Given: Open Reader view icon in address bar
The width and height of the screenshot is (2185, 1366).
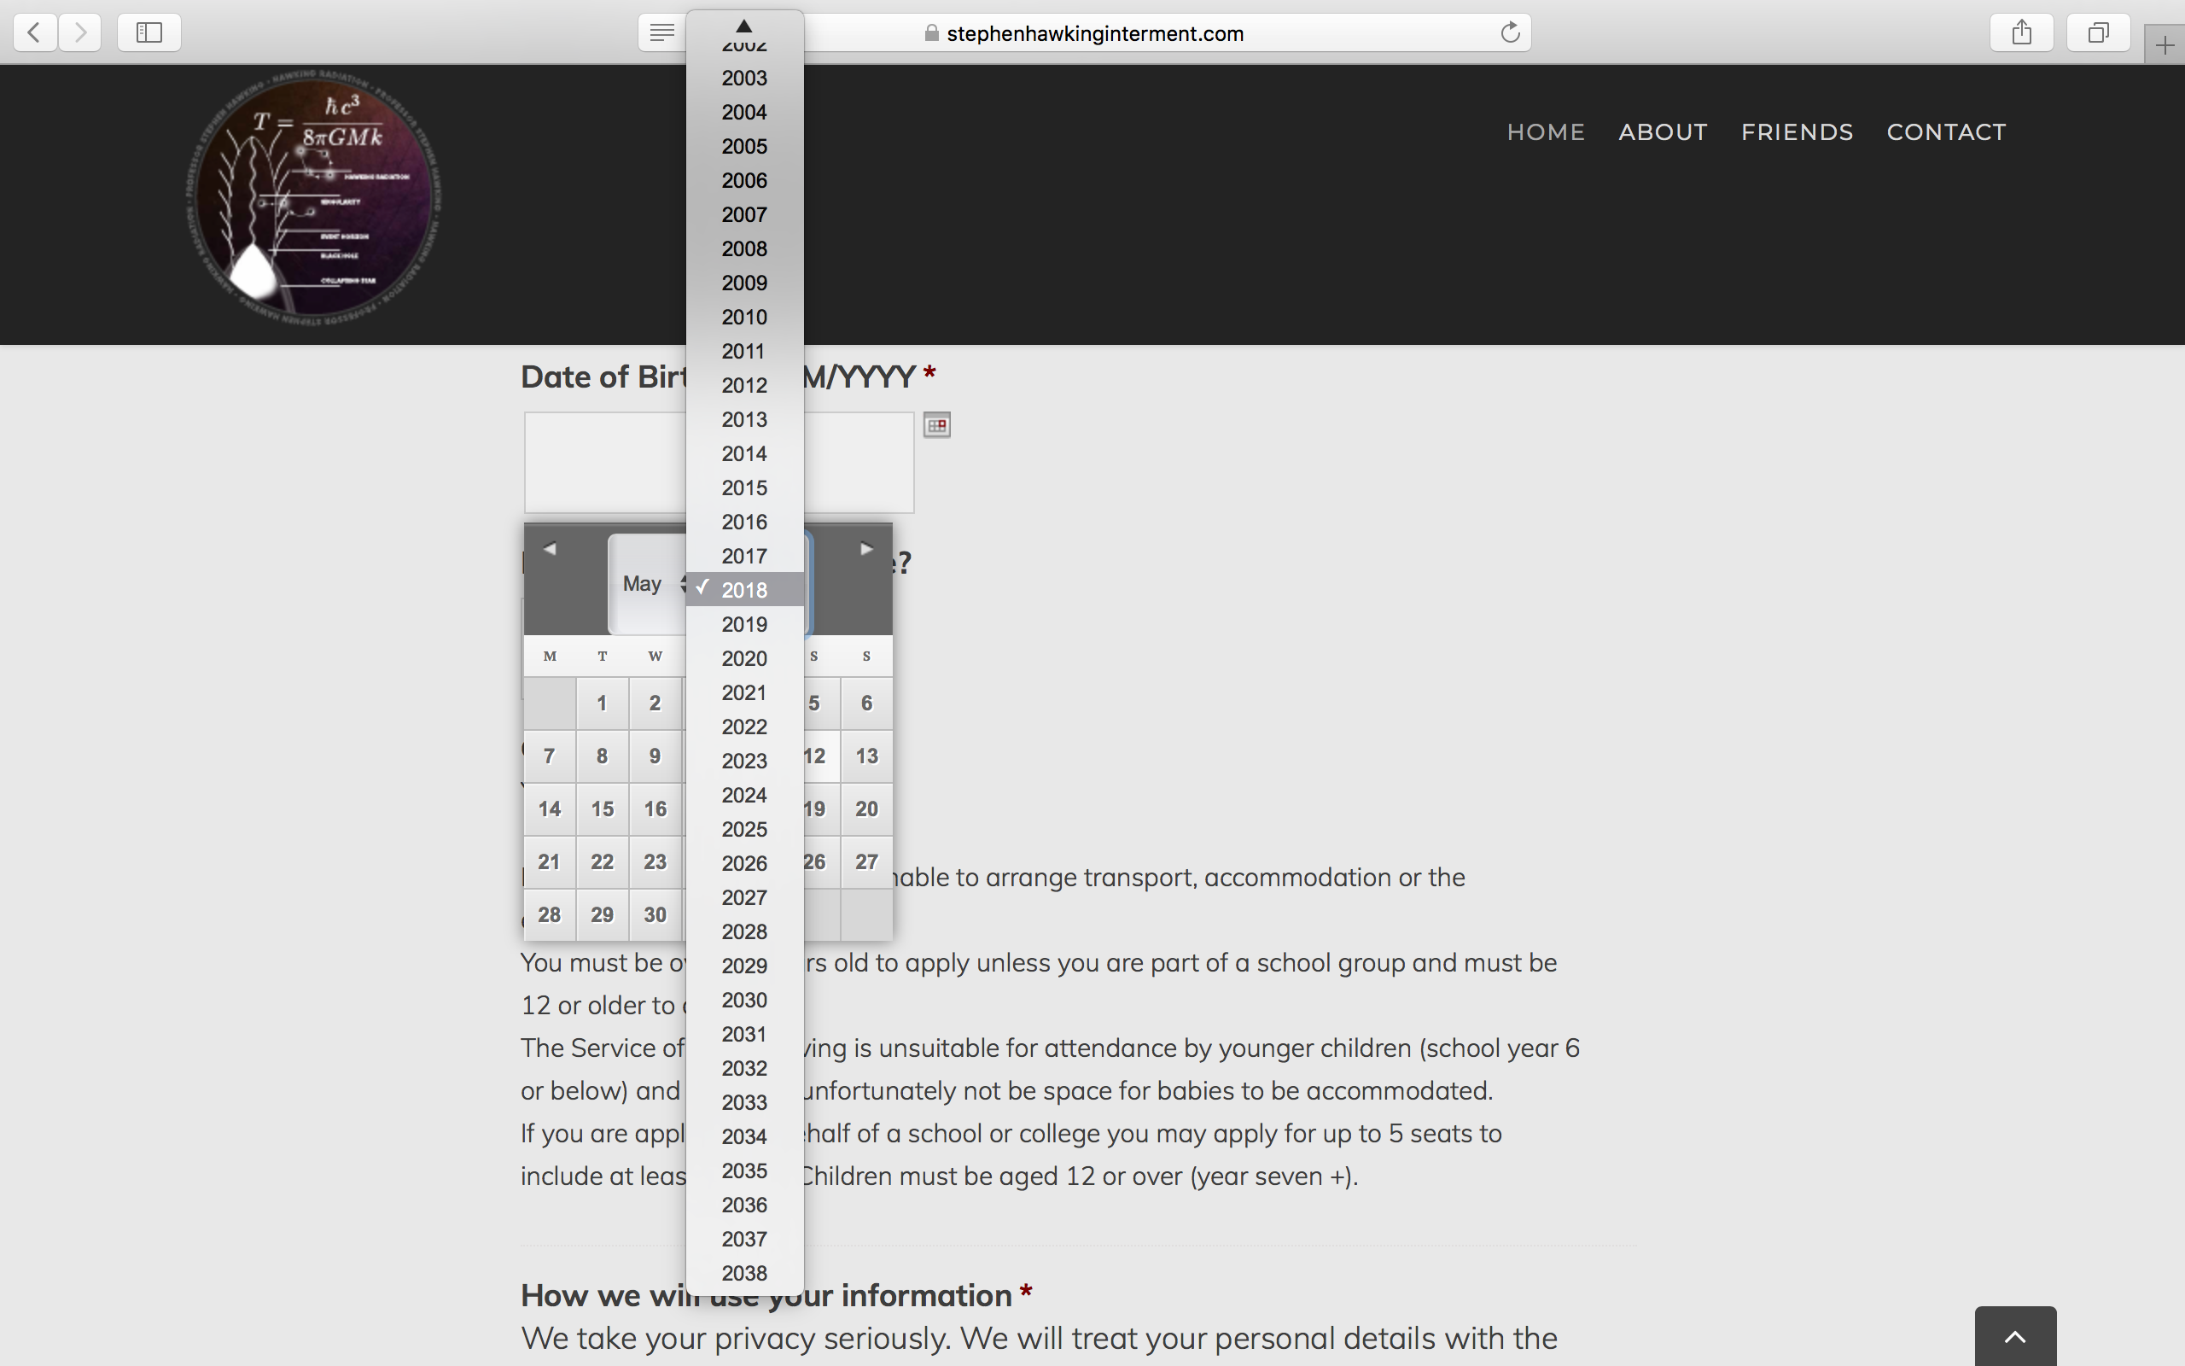Looking at the screenshot, I should click(x=661, y=33).
